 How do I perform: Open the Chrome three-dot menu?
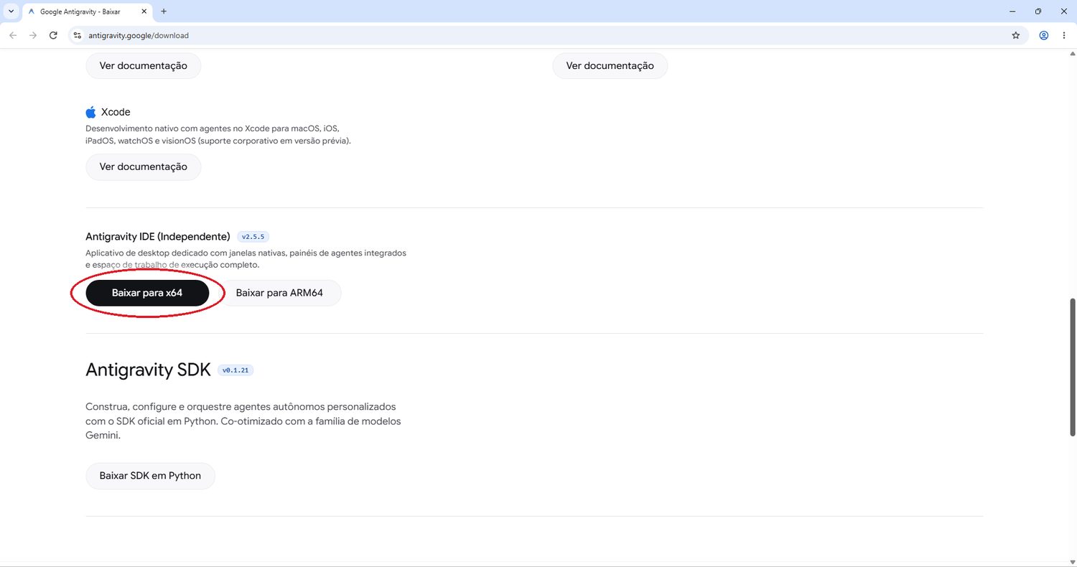(x=1064, y=35)
